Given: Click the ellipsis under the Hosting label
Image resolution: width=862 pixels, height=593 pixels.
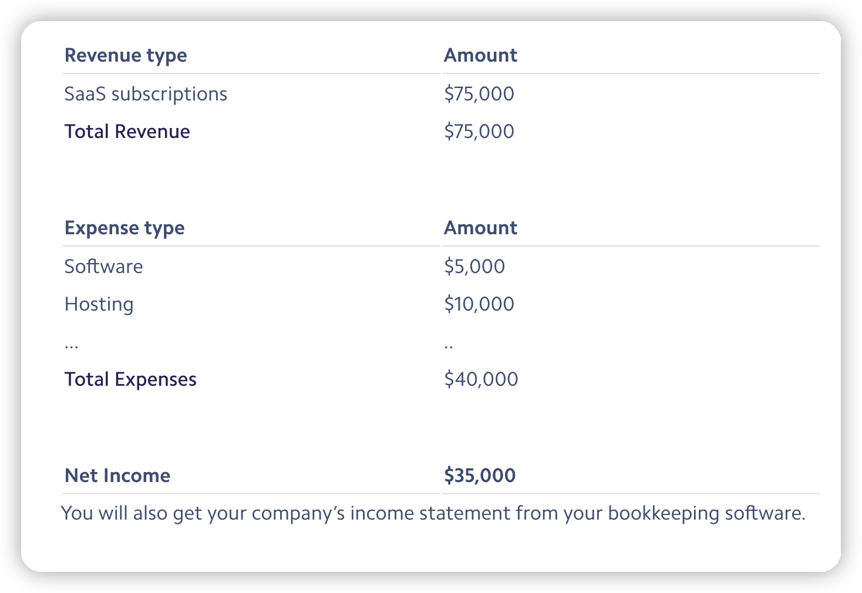Looking at the screenshot, I should (x=71, y=346).
